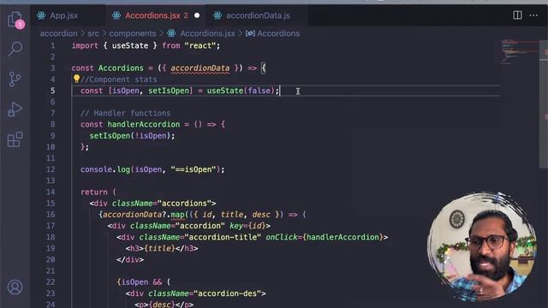Open the Explorer view in activity bar
The image size is (548, 308).
coord(15,19)
